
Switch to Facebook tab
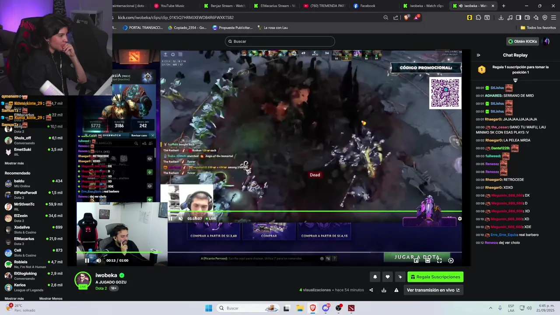point(374,6)
